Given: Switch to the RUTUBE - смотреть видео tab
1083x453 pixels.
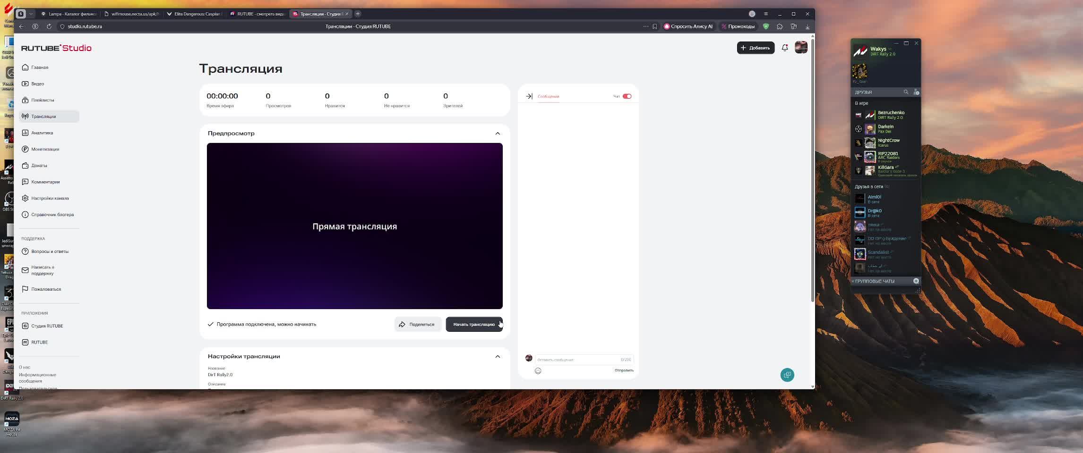Looking at the screenshot, I should click(257, 14).
